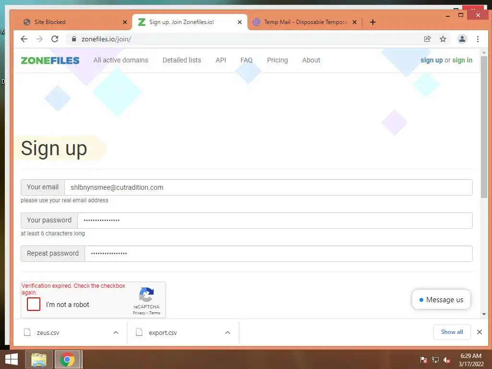
Task: Check the I'm not a robot checkbox
Action: [34, 304]
